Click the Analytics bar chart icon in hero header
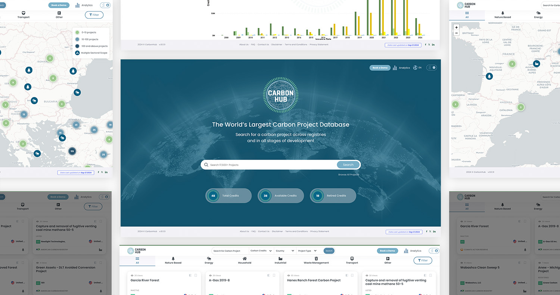This screenshot has height=295, width=560. tap(395, 68)
